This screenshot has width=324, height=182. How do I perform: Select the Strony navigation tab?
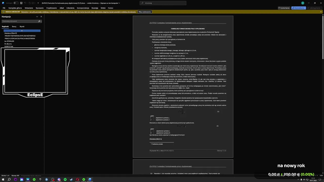coord(14,27)
